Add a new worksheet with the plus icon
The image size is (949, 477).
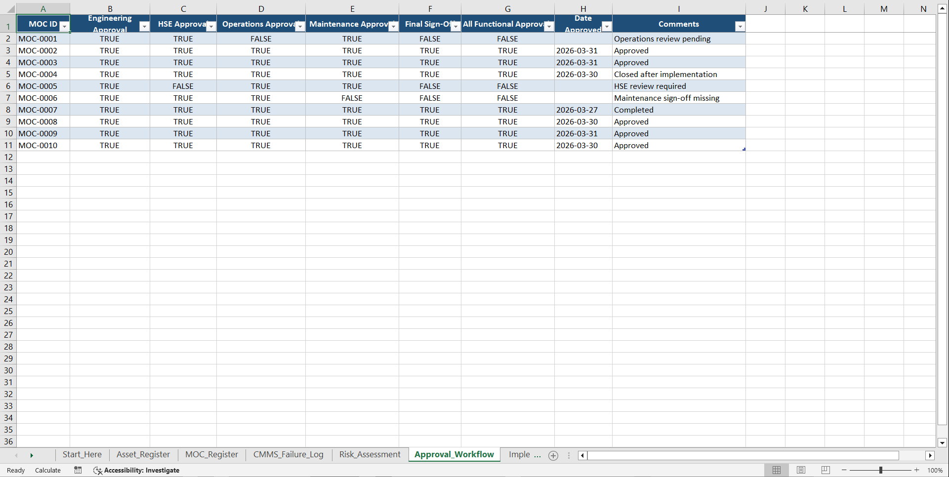click(553, 455)
